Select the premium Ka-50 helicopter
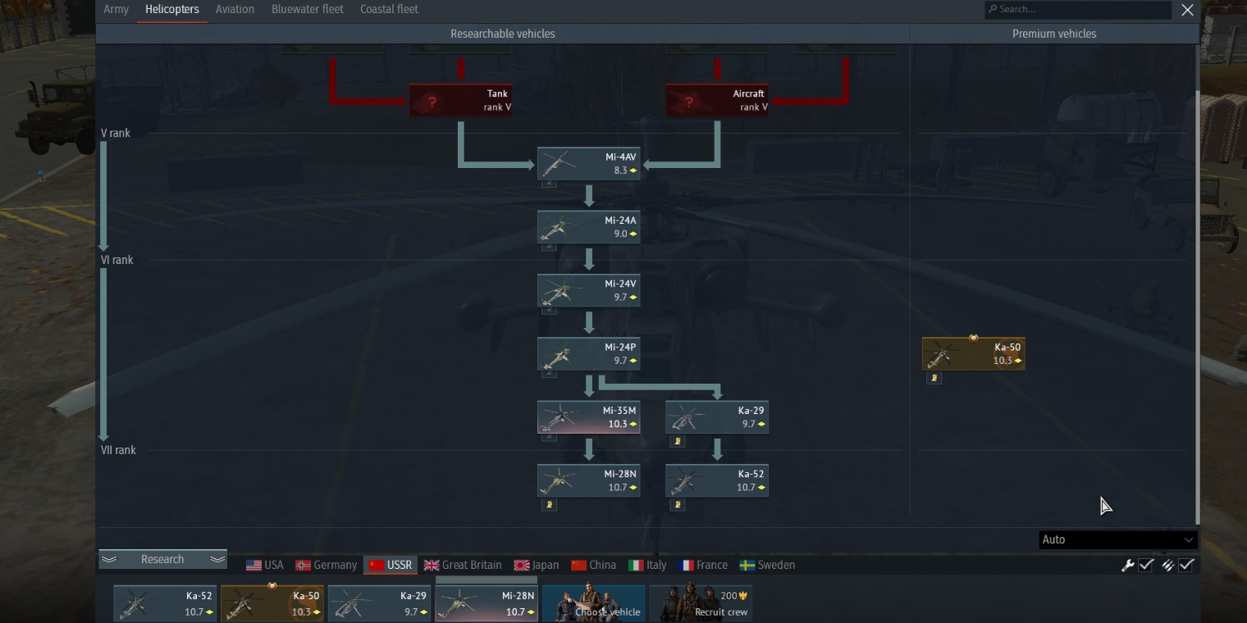Viewport: 1247px width, 623px height. click(973, 353)
